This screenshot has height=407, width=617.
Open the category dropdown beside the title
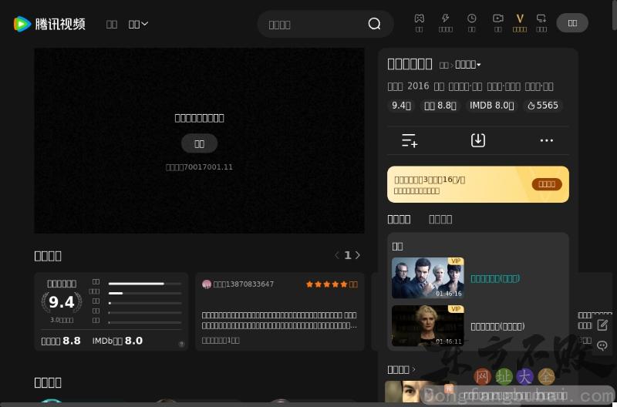(x=468, y=65)
